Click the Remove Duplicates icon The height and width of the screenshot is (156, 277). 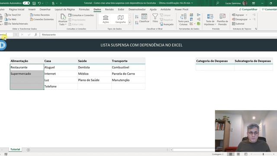coord(191,19)
